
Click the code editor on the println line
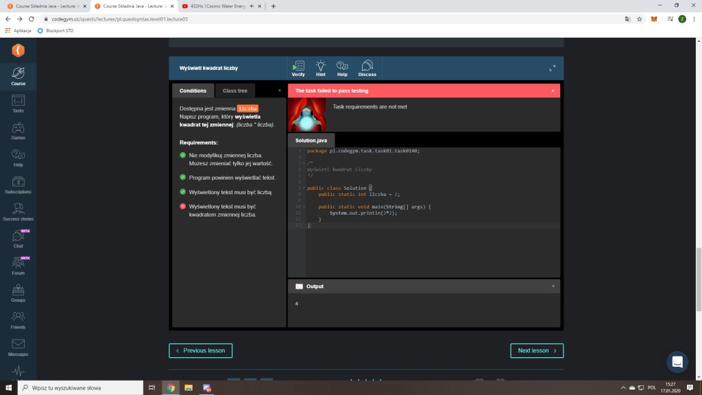[x=363, y=213]
